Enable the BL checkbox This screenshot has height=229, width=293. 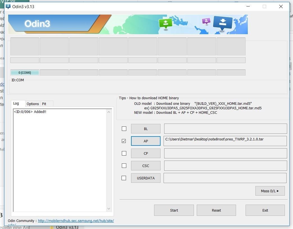pos(124,129)
